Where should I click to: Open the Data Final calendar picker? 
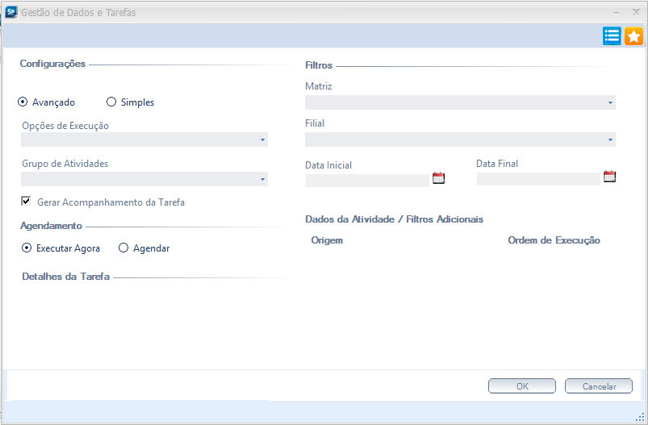tap(609, 177)
